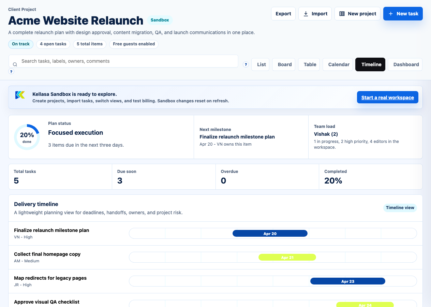This screenshot has width=431, height=307.
Task: Click Start a real workspace link
Action: pyautogui.click(x=387, y=98)
